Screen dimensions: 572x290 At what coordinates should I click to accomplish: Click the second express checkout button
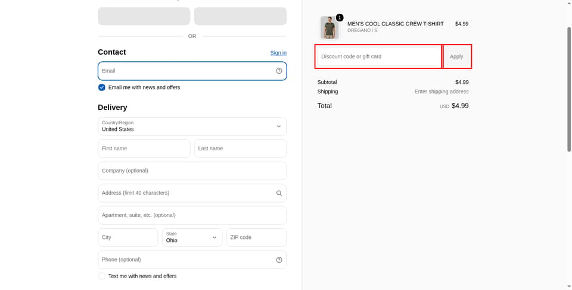(x=240, y=17)
